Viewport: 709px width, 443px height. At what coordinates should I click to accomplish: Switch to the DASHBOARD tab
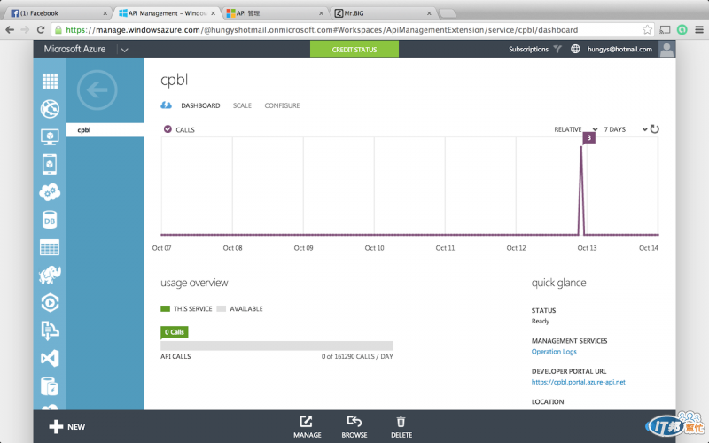pyautogui.click(x=200, y=105)
